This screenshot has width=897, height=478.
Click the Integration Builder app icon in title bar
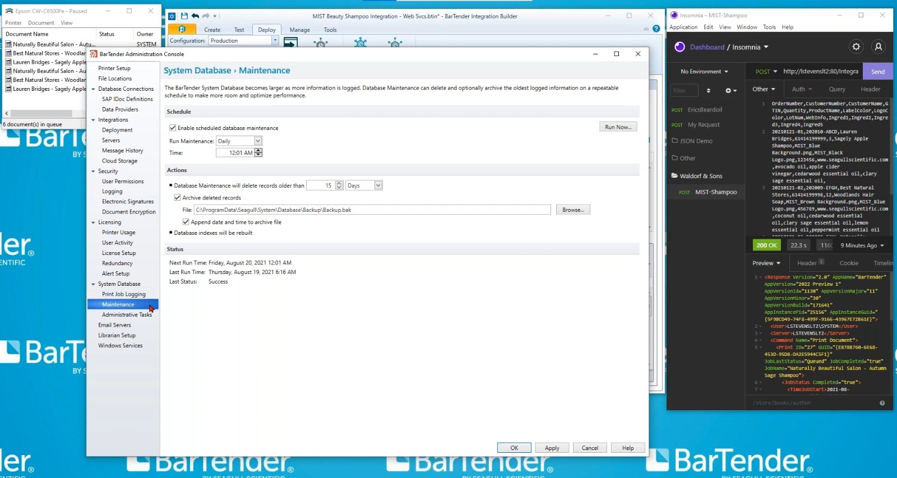[172, 16]
